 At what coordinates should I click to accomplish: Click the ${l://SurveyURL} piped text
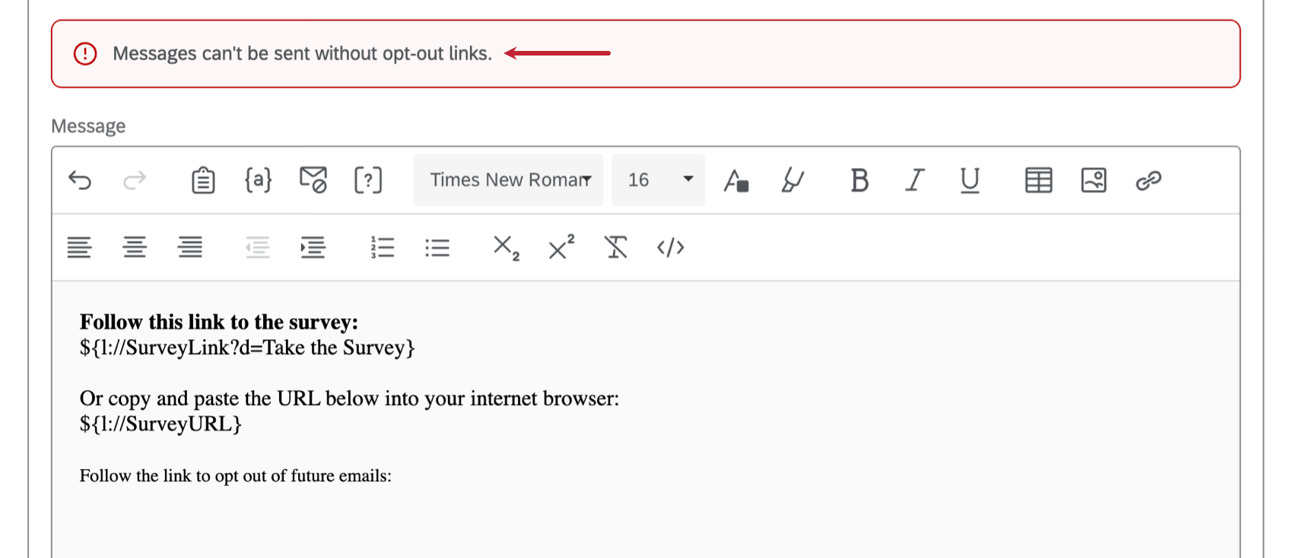pos(160,423)
